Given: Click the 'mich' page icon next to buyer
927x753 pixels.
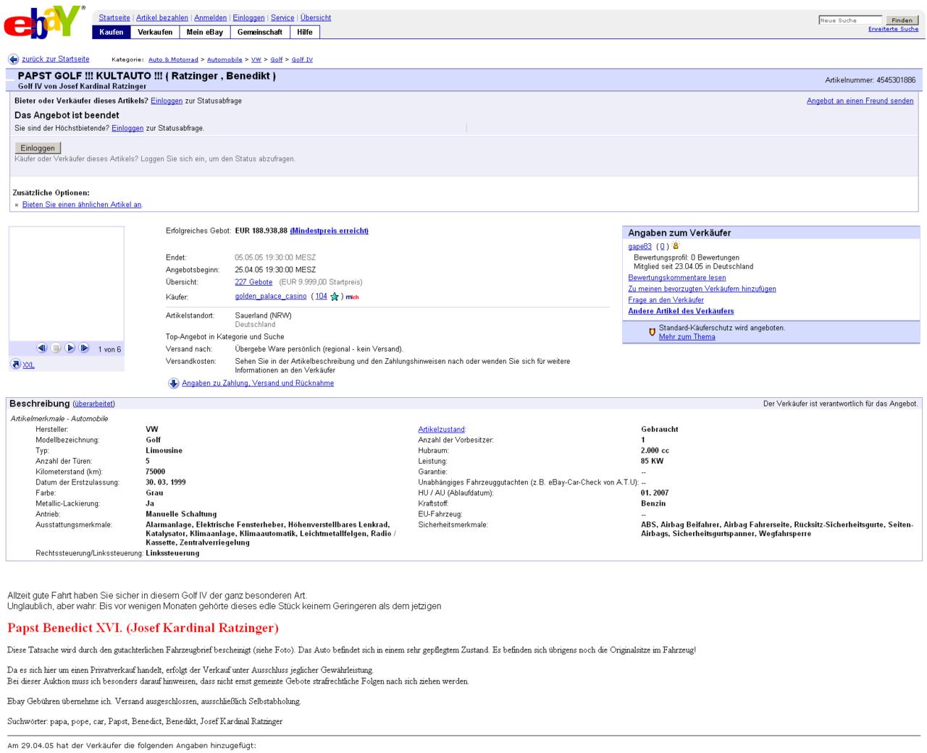Looking at the screenshot, I should click(352, 297).
